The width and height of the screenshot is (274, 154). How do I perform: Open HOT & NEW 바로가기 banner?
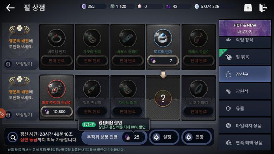[245, 28]
